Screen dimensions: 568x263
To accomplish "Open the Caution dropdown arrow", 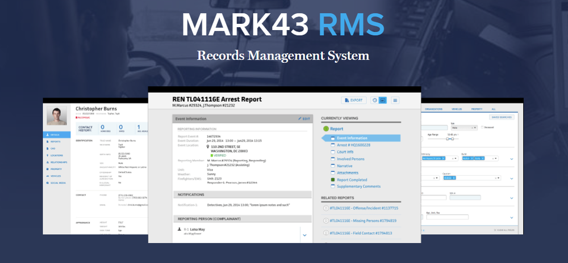I will pyautogui.click(x=499, y=178).
